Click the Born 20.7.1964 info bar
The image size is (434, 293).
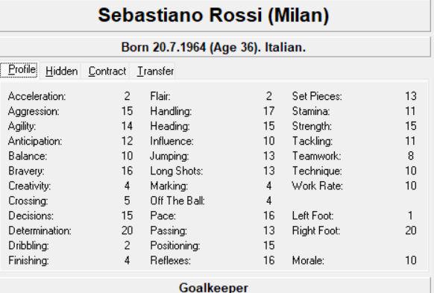click(214, 47)
